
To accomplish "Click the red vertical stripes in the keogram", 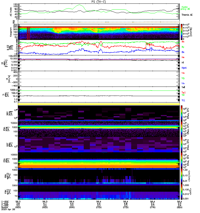I will [28, 33].
